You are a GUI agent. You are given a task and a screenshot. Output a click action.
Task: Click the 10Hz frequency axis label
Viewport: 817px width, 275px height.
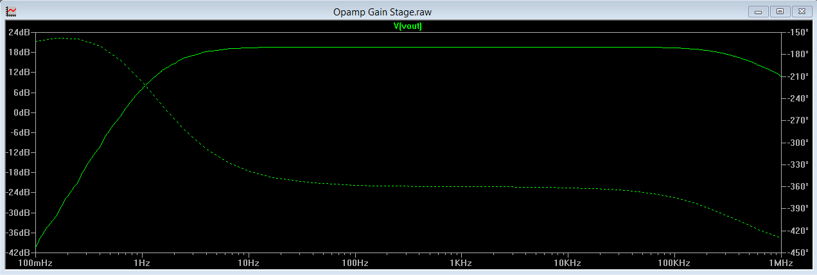(249, 263)
